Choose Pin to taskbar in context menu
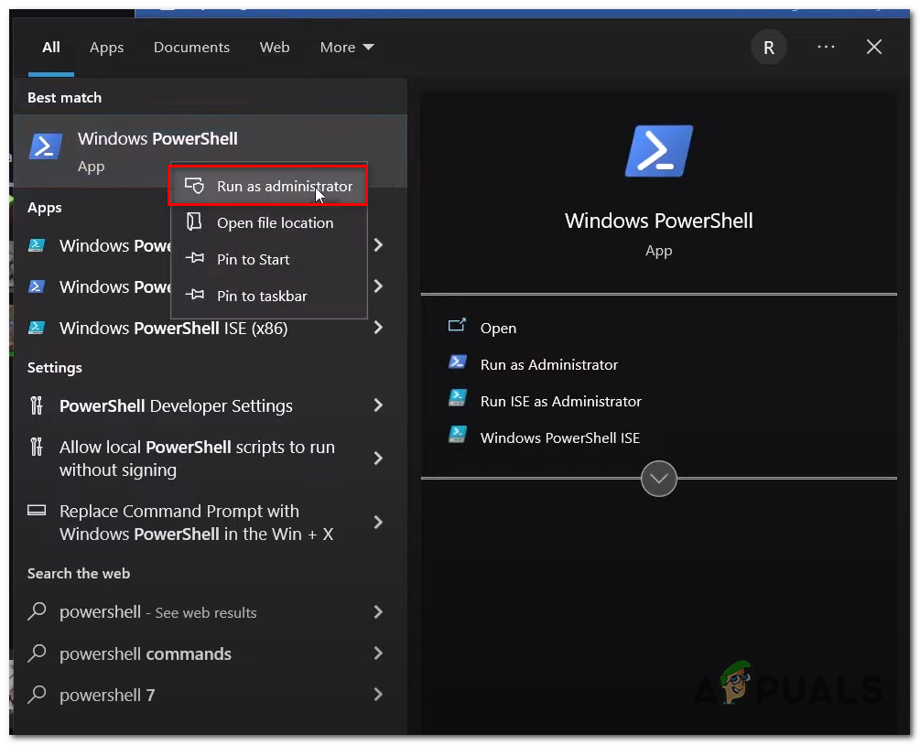Image resolution: width=920 pixels, height=745 pixels. 268,296
